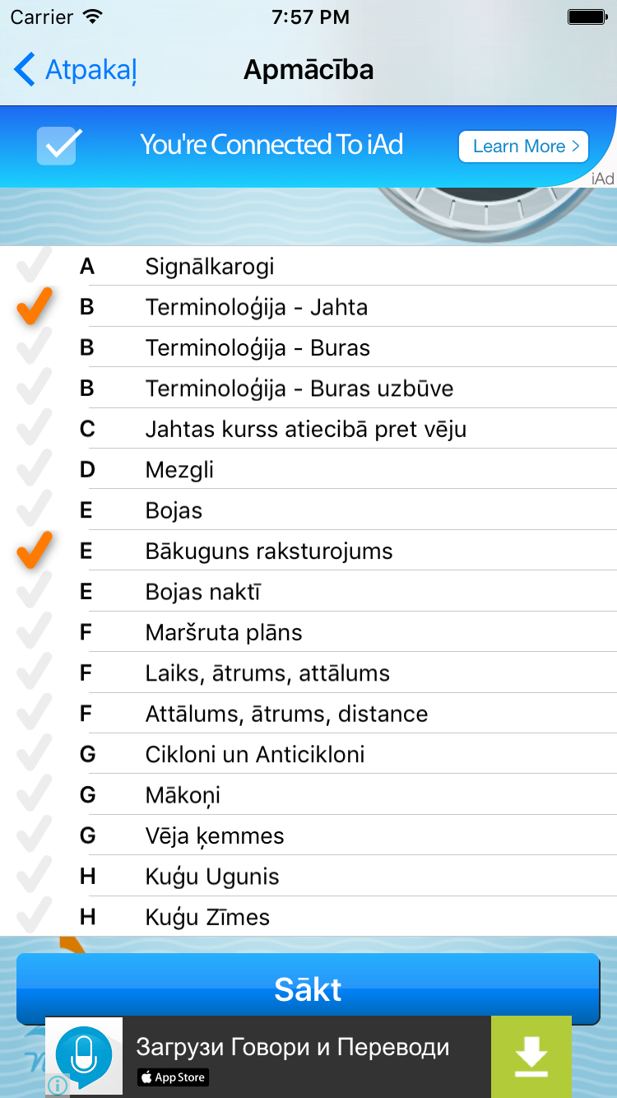Tap the green download arrow icon

click(x=531, y=1055)
